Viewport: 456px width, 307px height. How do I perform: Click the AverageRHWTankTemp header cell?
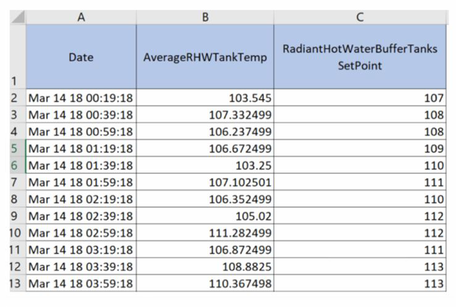click(205, 57)
